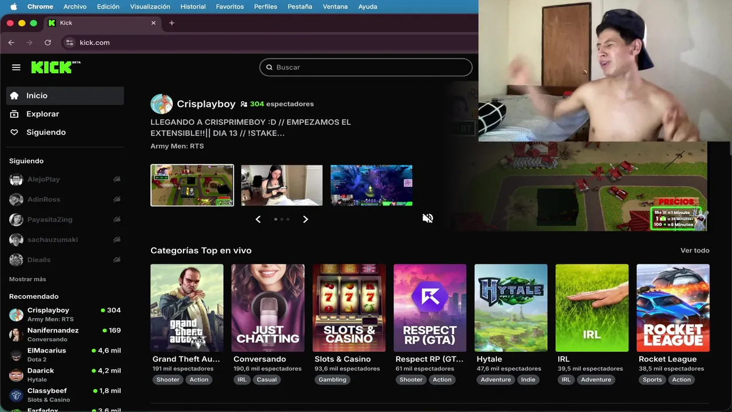
Task: Open Nanifernandez avatar in Recomendado
Action: [16, 335]
